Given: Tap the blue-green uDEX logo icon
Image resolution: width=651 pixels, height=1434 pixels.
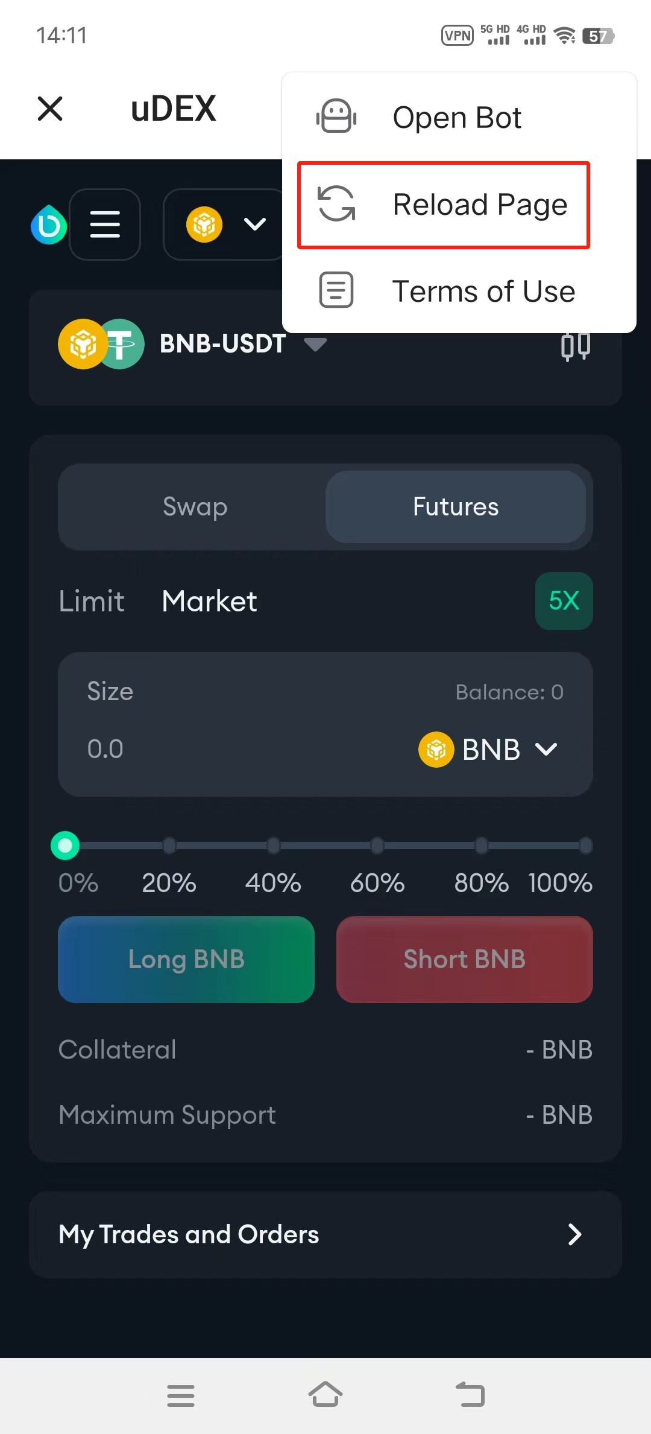Looking at the screenshot, I should 48,225.
